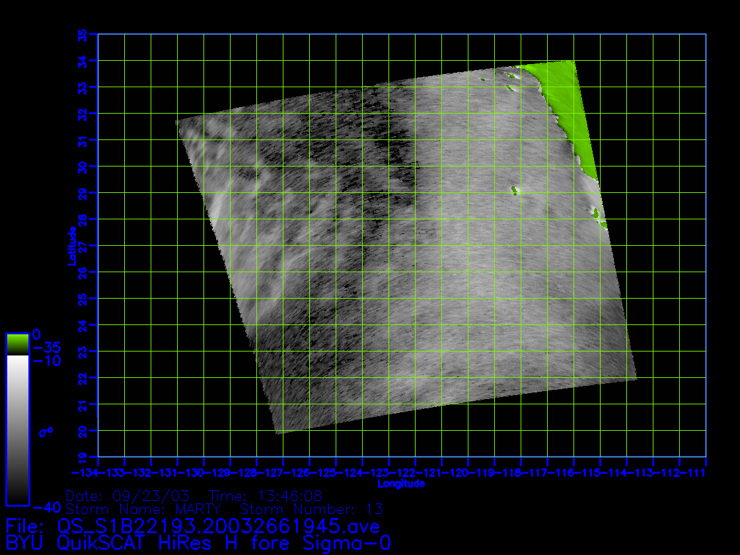Click the small green island near 29°N
Screen dimensions: 740x555
[x=514, y=190]
